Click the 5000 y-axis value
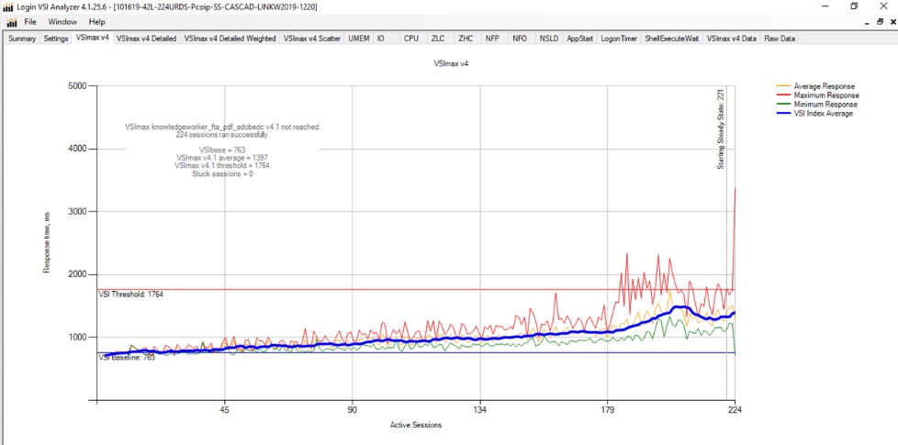The width and height of the screenshot is (898, 445). pos(77,86)
